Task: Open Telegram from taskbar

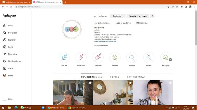Action: 43,108
